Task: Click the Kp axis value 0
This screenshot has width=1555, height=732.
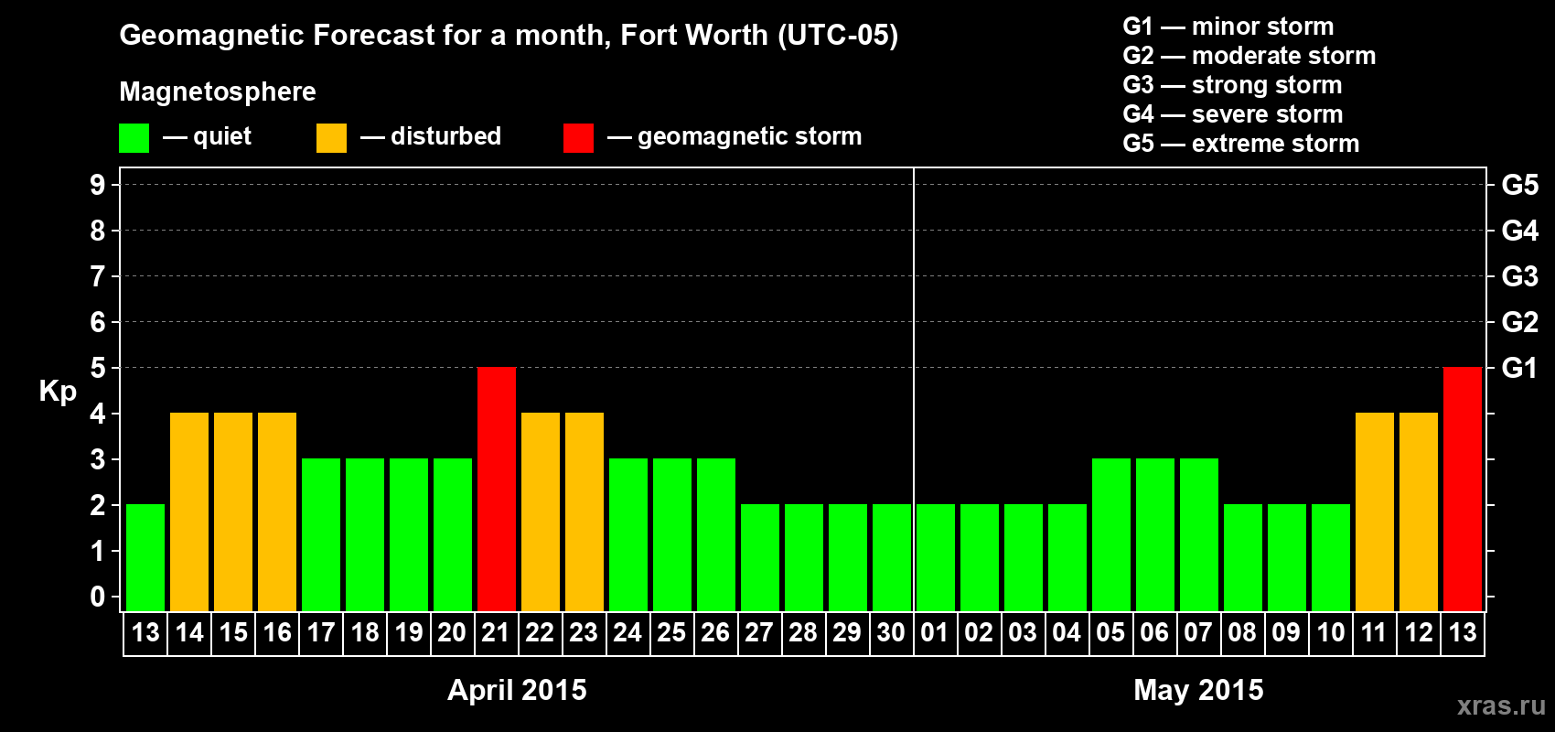Action: point(98,597)
